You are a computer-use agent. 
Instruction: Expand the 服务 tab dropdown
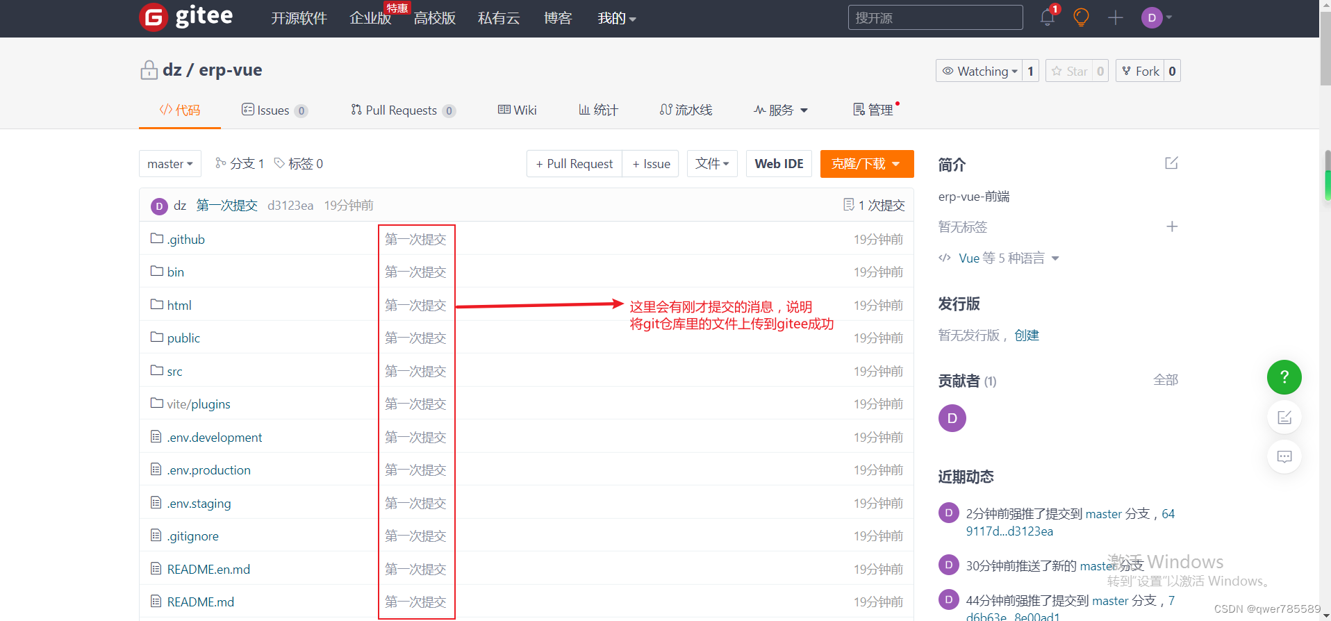click(781, 110)
